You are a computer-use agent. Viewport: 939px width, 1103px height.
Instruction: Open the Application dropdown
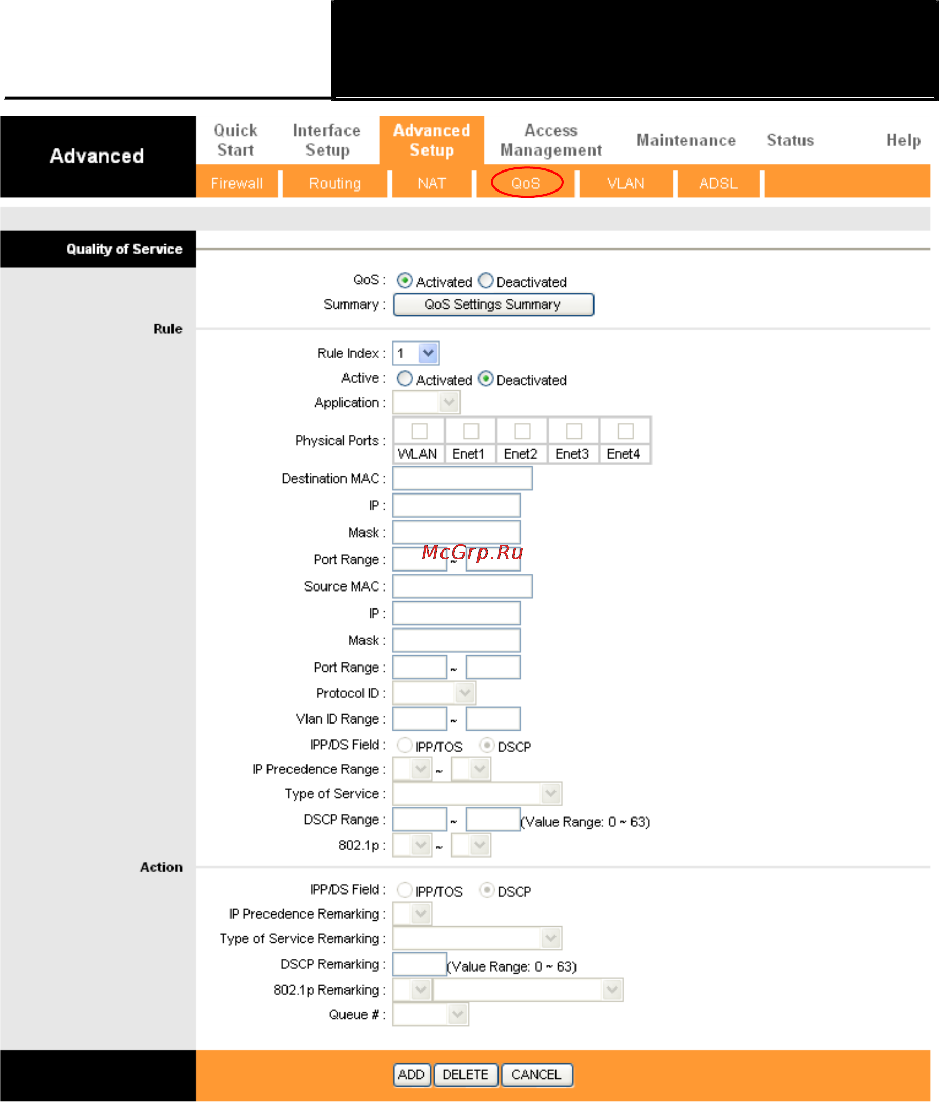(426, 403)
